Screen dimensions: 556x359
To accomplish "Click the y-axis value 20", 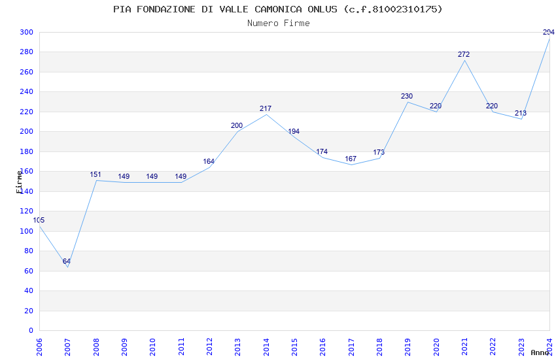I will coord(28,311).
